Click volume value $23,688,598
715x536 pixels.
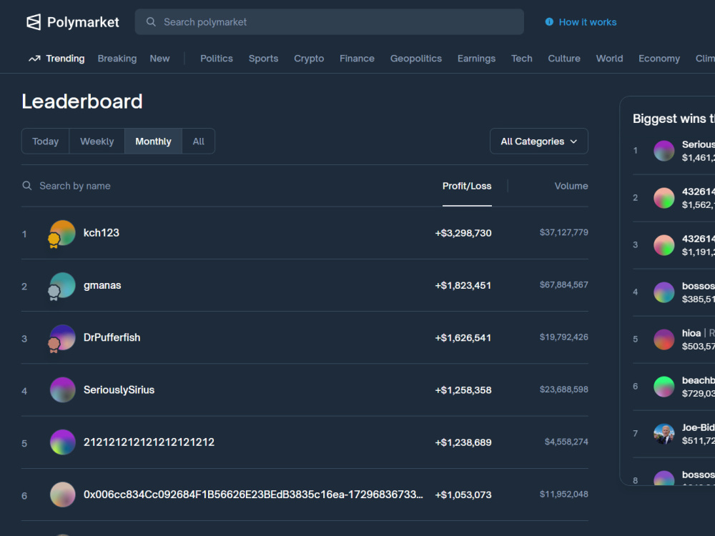(x=564, y=389)
